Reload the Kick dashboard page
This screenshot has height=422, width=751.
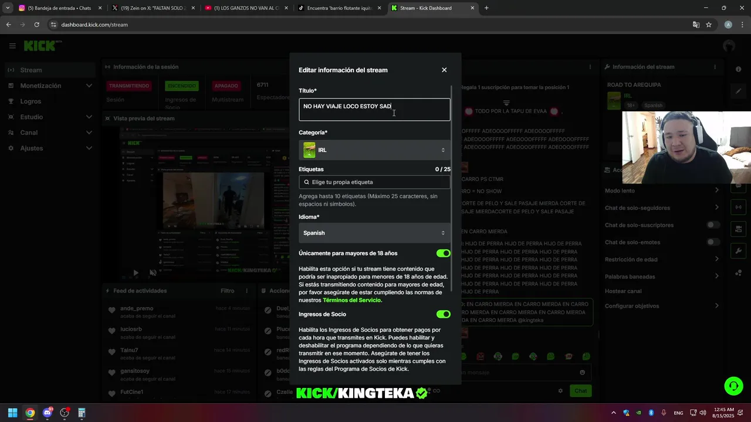(x=36, y=25)
